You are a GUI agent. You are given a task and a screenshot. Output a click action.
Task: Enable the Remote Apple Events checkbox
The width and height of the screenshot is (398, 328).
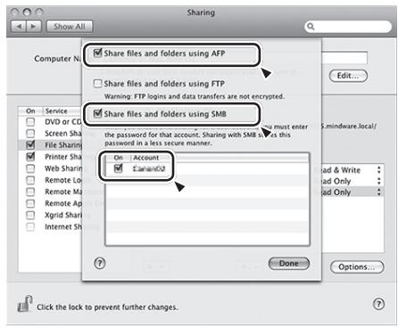coord(30,203)
